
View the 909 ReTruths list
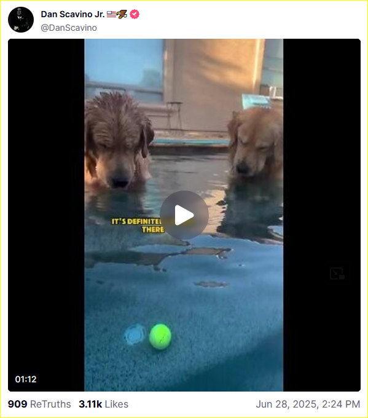coord(39,404)
